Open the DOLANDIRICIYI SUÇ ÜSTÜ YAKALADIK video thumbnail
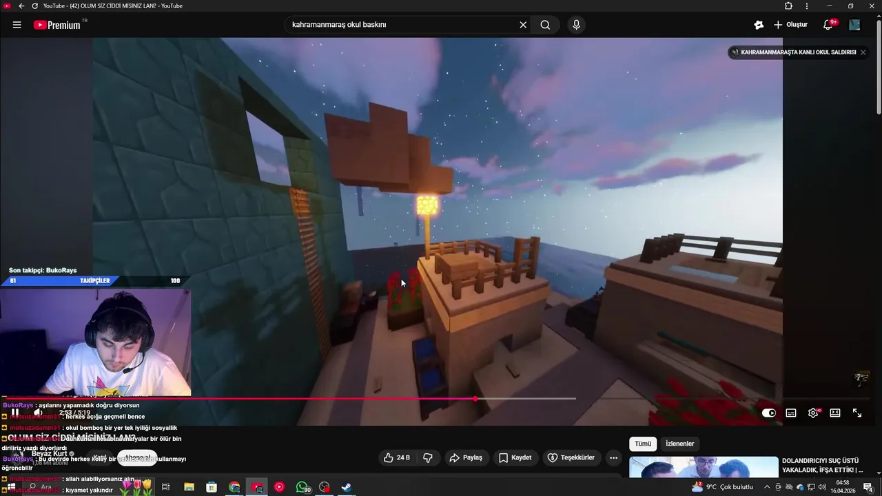Viewport: 882px width, 496px height. click(704, 466)
